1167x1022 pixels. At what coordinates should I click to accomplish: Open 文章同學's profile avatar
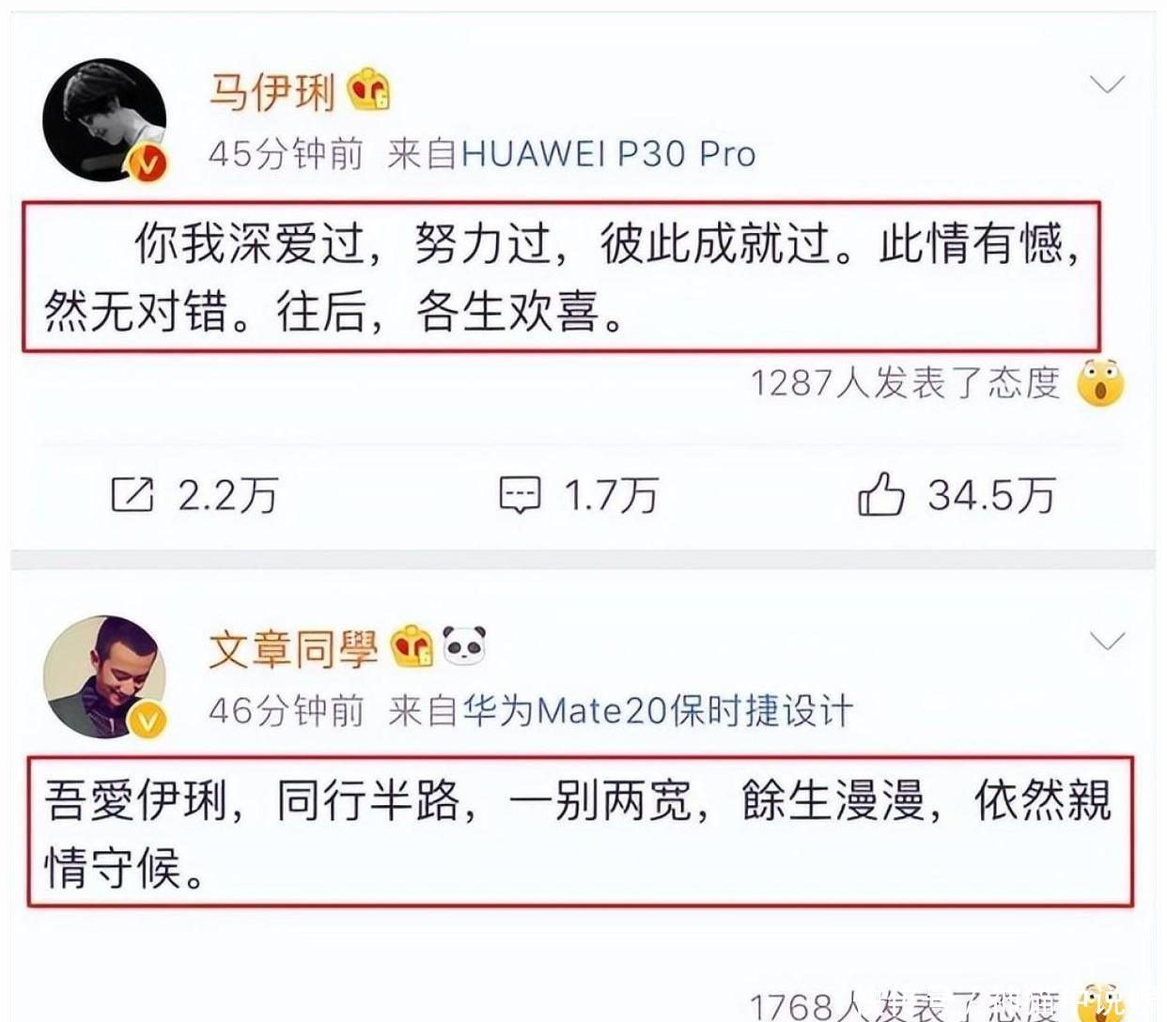(104, 677)
